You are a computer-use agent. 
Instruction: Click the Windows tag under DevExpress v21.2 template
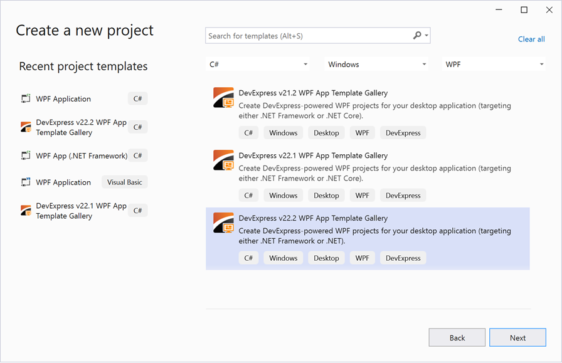click(x=283, y=132)
